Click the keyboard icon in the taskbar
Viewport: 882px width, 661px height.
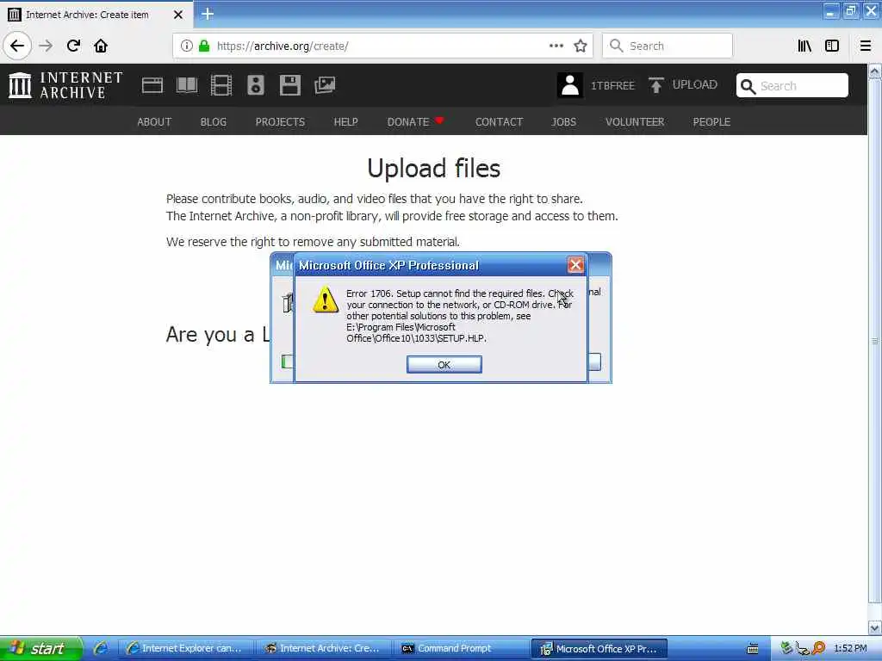[x=752, y=649]
